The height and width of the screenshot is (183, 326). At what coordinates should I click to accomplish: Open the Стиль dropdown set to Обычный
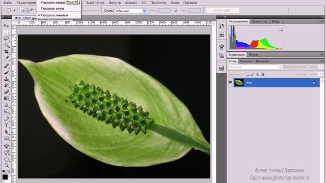131,11
